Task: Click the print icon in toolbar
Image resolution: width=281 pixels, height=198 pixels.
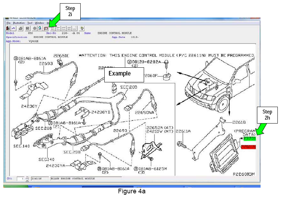Action: (x=21, y=28)
